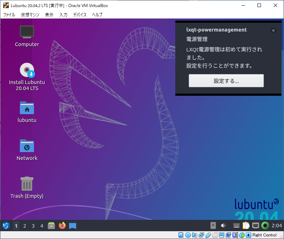This screenshot has width=284, height=239.
Task: Click the VirtualBox recording indicator
Action: pos(228,235)
